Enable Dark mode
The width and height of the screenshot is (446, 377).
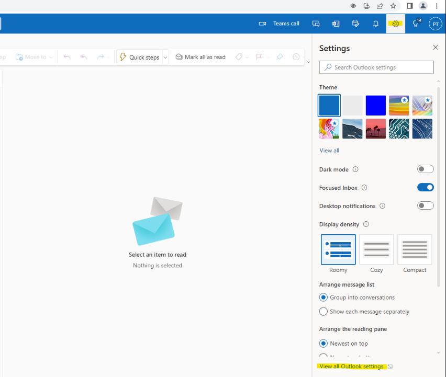coord(425,169)
